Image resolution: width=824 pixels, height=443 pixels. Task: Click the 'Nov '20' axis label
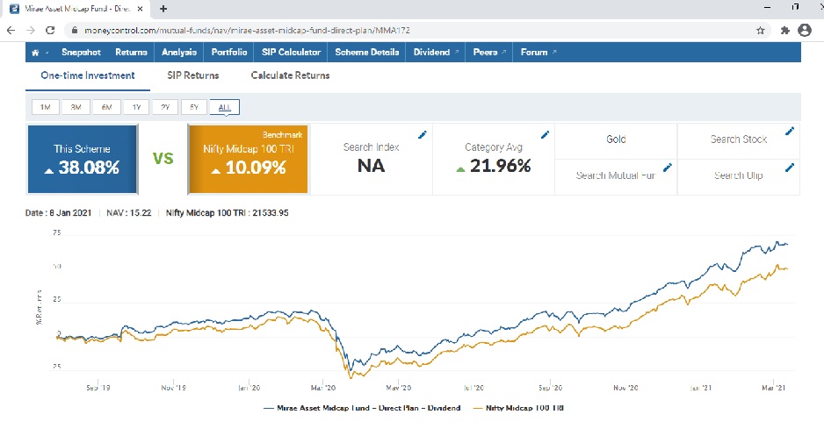(625, 388)
